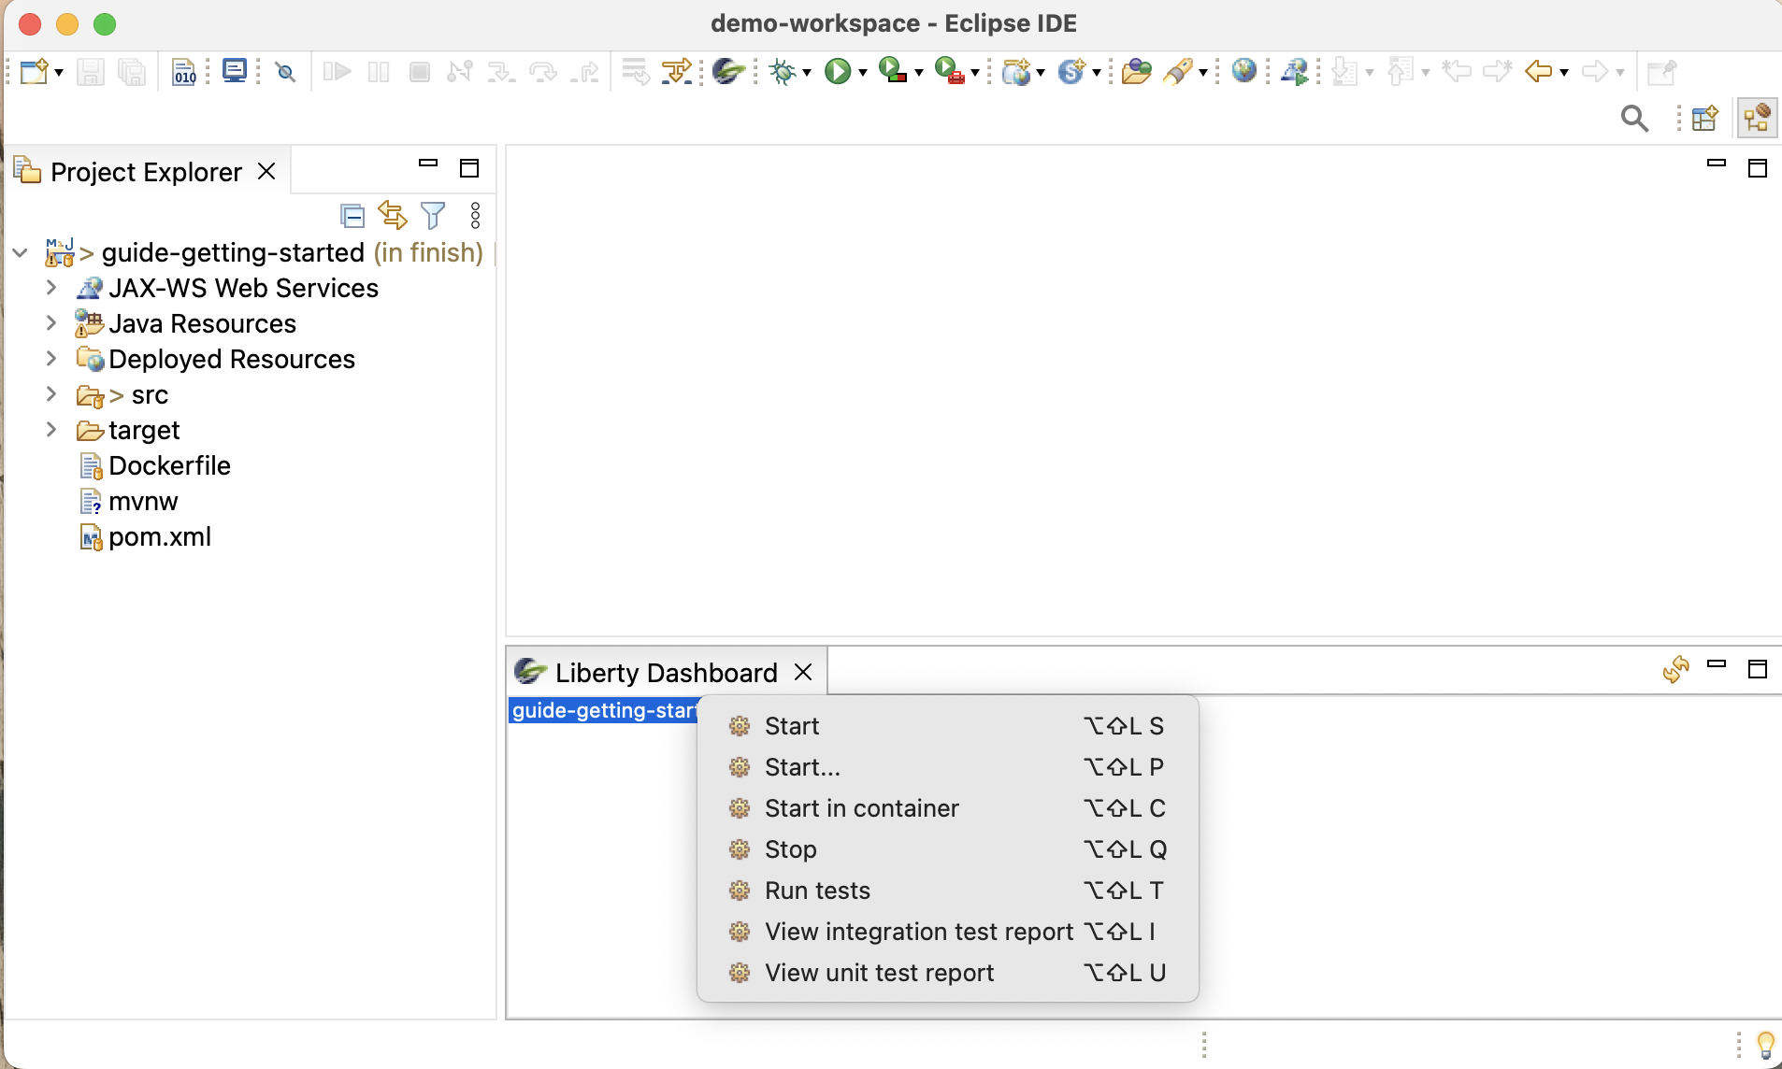Click the Open Perspective icon

pyautogui.click(x=1705, y=119)
